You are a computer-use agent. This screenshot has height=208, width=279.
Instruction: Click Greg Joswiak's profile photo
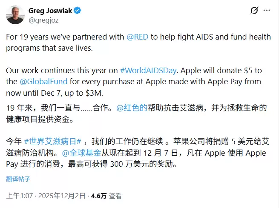point(15,15)
